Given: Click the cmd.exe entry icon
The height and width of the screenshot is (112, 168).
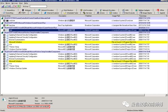Looking at the screenshot, I should coord(7,21).
